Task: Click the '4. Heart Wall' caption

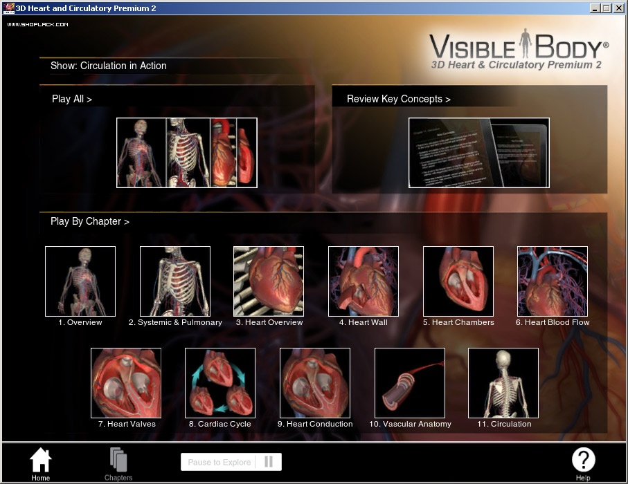Action: [364, 322]
